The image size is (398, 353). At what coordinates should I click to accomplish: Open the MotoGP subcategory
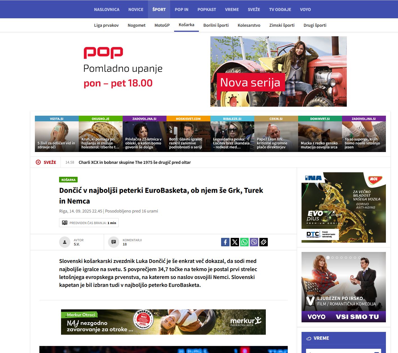162,25
